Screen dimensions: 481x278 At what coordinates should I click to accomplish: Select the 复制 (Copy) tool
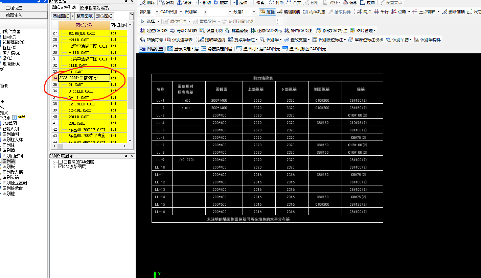tap(167, 2)
